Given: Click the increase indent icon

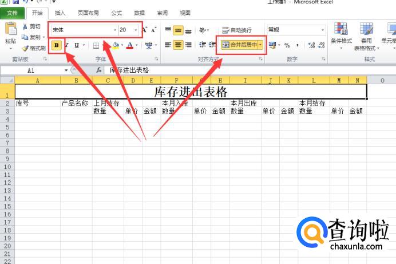Looking at the screenshot, I should [212, 45].
